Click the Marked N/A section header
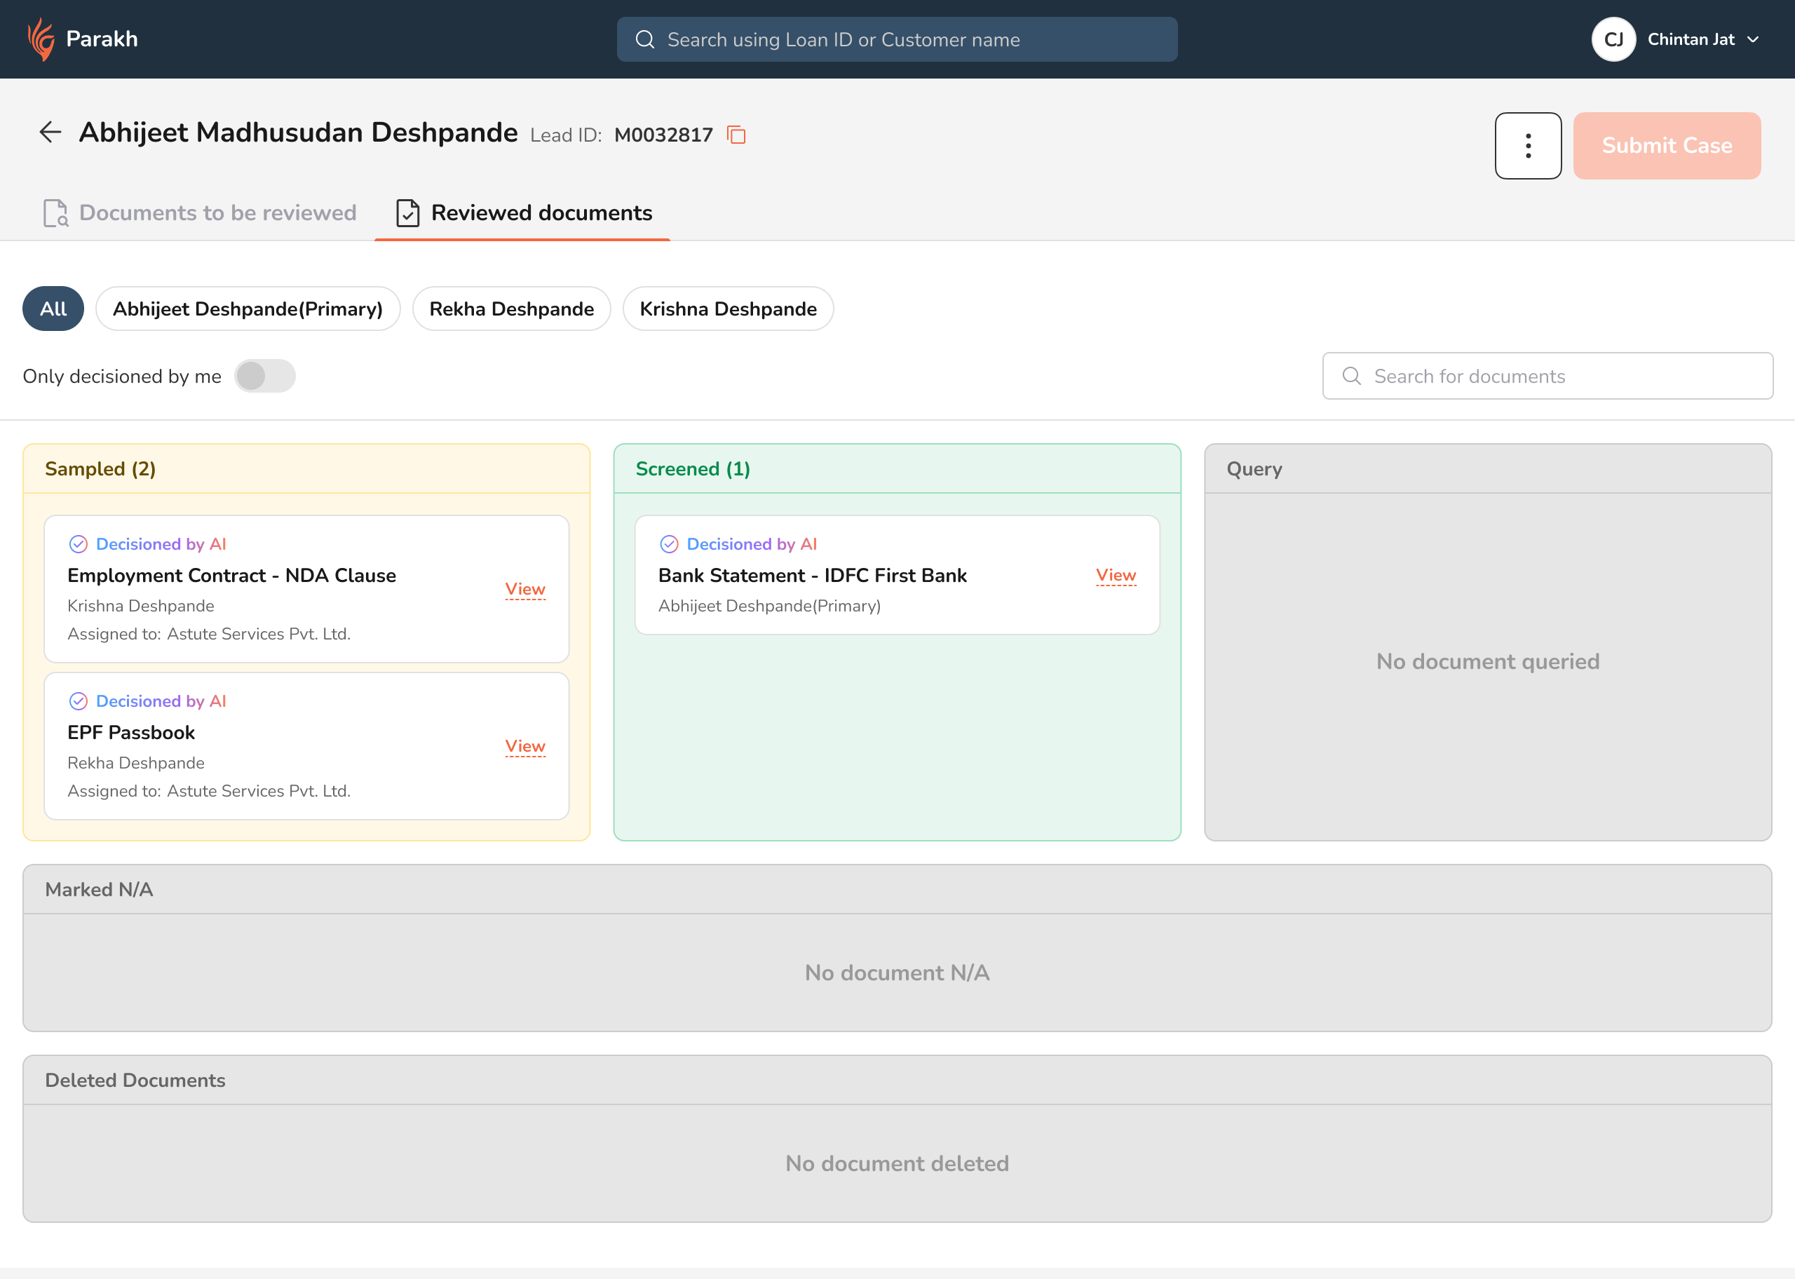1795x1279 pixels. pos(897,889)
